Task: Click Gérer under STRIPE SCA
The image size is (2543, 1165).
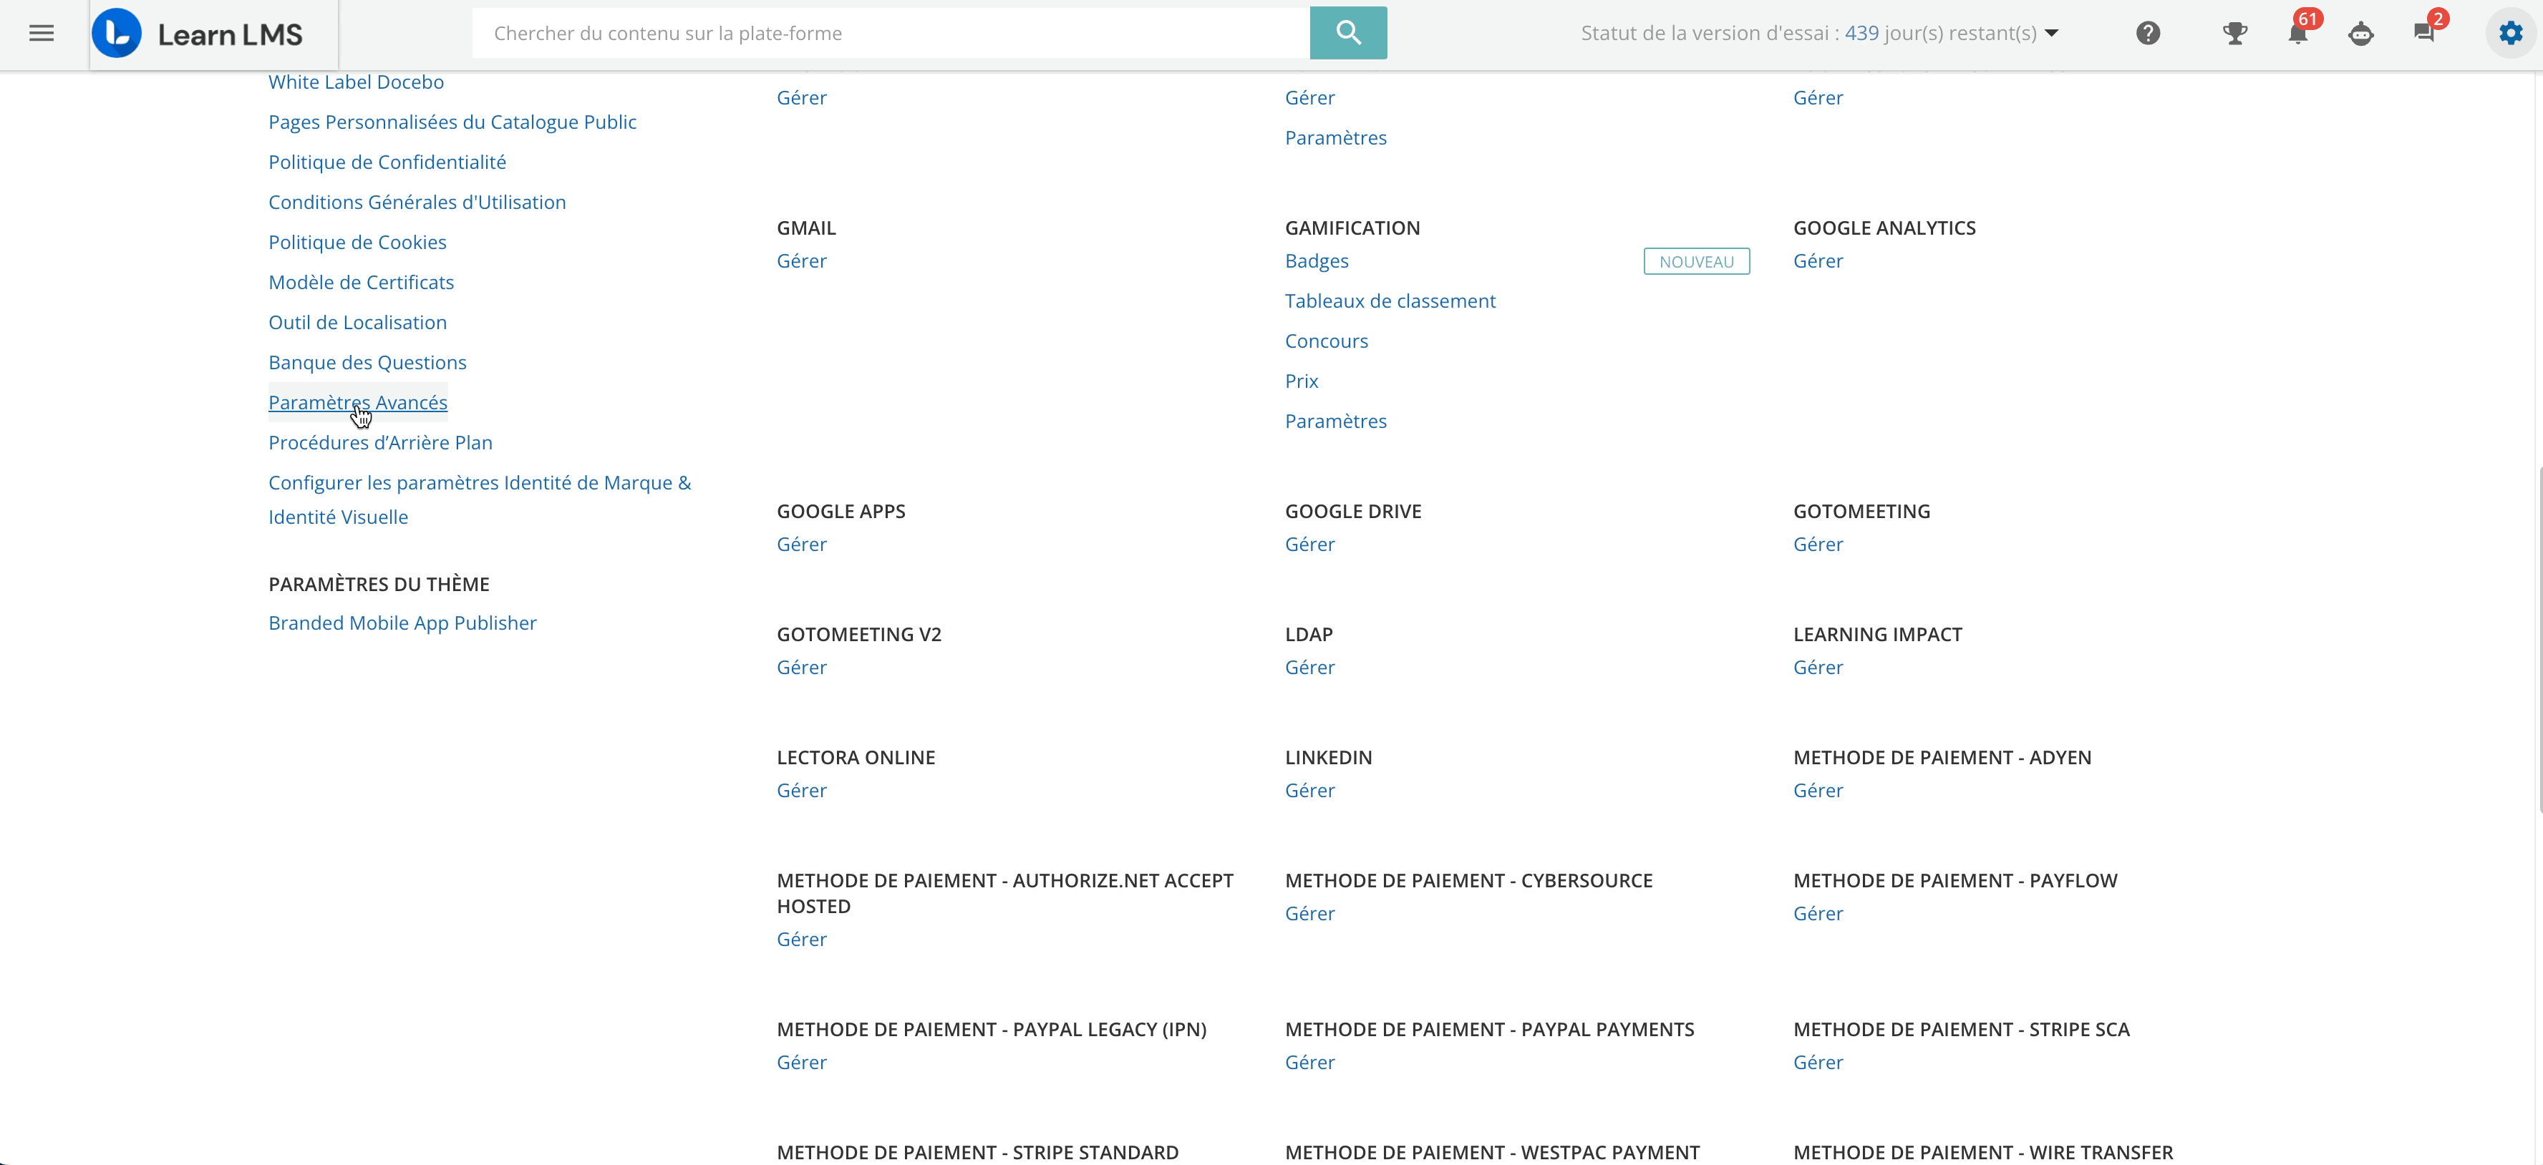Action: coord(1818,1063)
